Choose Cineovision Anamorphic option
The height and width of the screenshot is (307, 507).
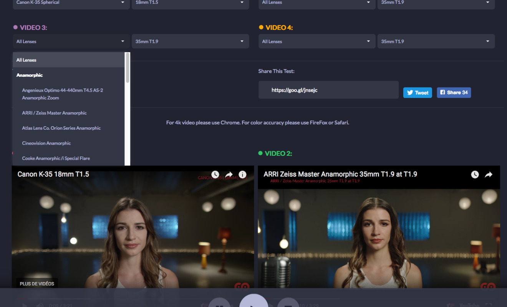(69, 143)
